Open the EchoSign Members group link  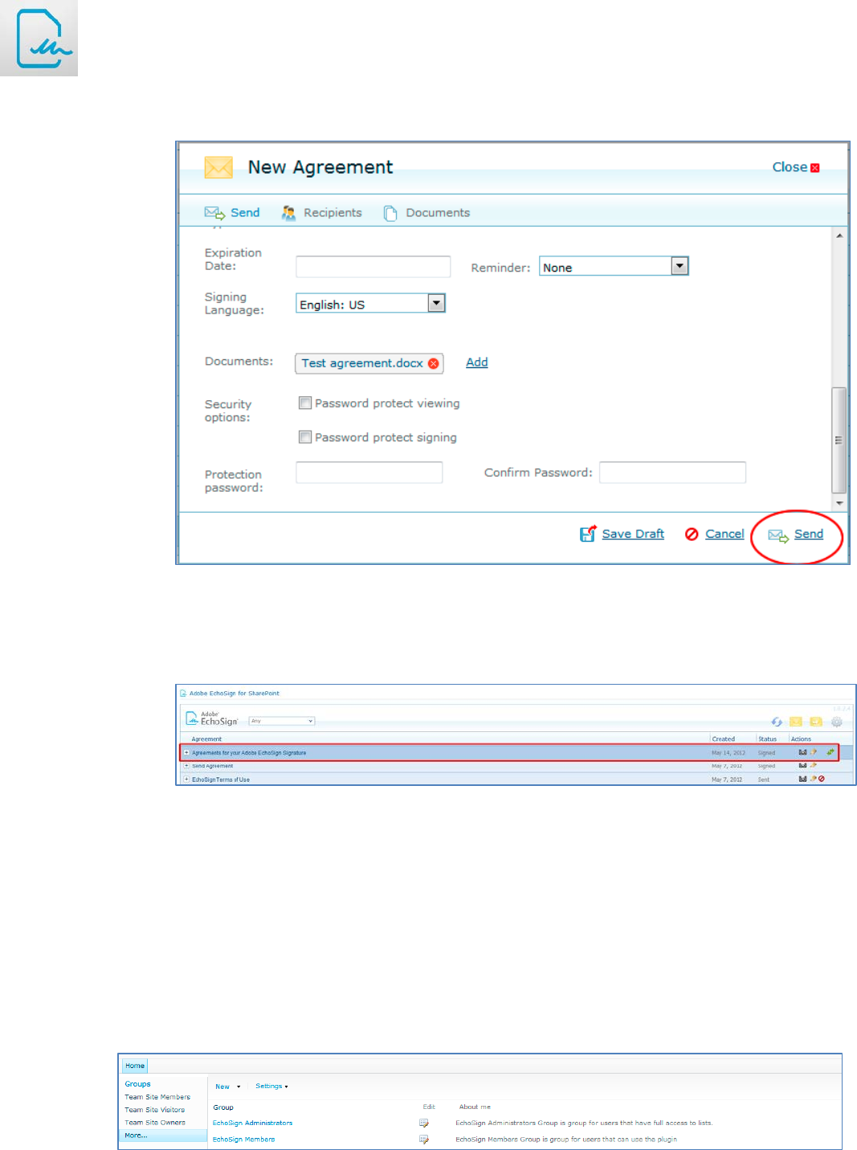tap(243, 1139)
